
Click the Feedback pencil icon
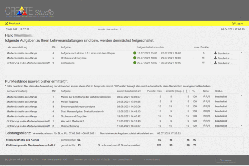7,23
